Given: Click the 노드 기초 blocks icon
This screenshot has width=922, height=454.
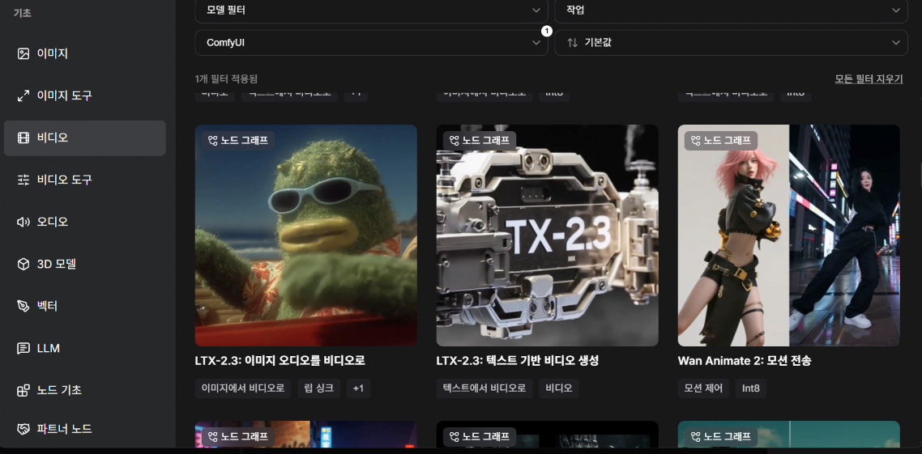Looking at the screenshot, I should pyautogui.click(x=23, y=390).
